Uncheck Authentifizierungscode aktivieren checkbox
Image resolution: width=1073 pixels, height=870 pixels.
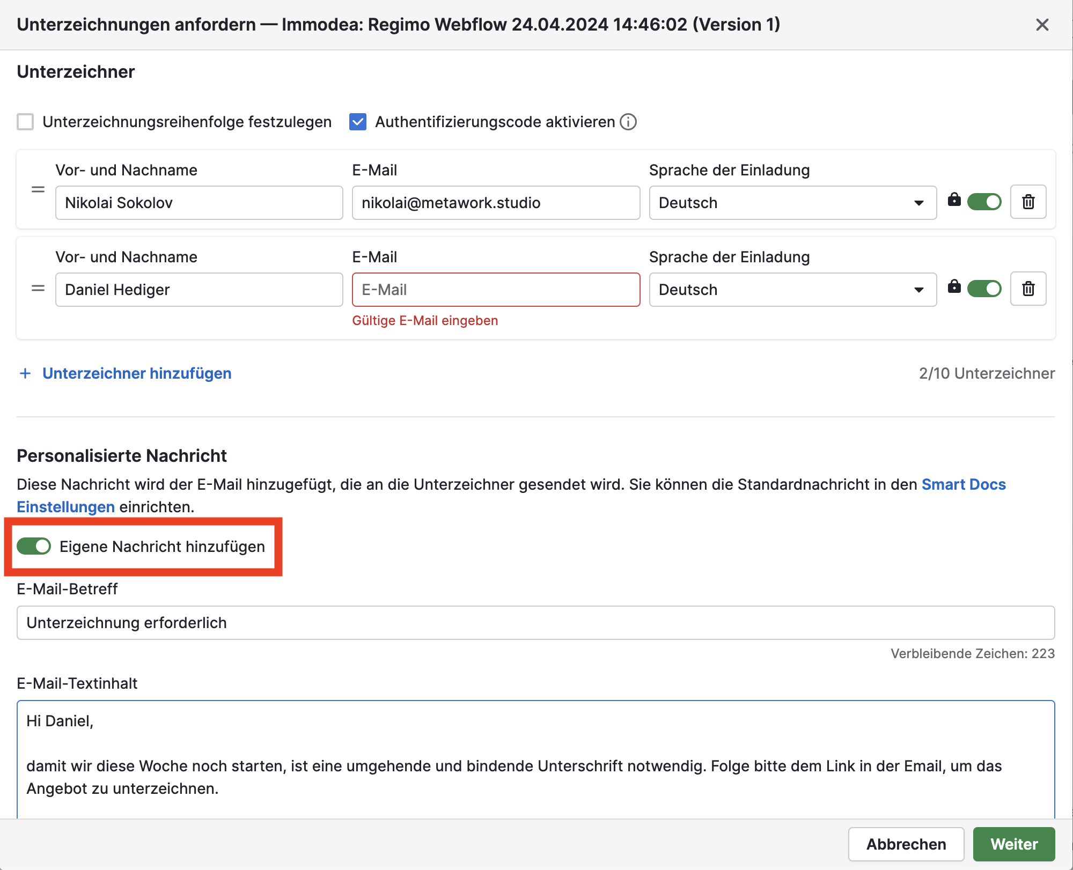click(358, 122)
